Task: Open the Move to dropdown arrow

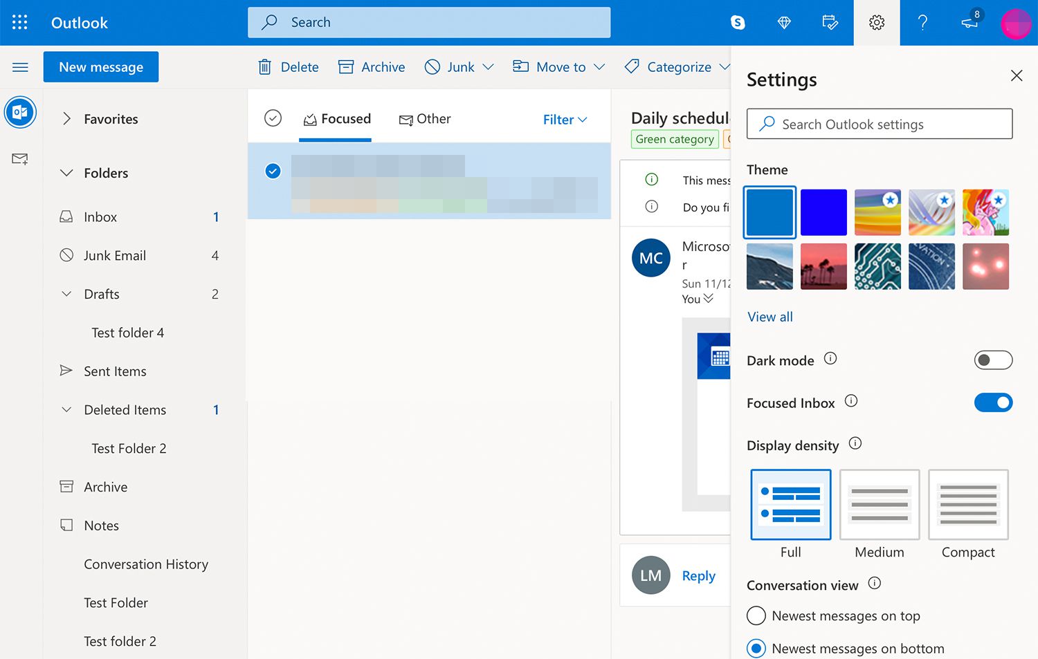Action: (599, 67)
